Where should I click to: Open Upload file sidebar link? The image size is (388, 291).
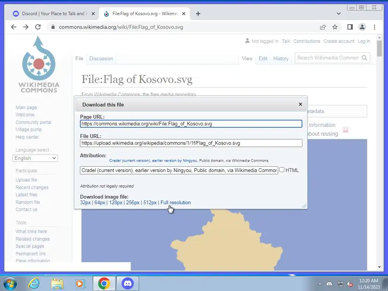tap(26, 180)
